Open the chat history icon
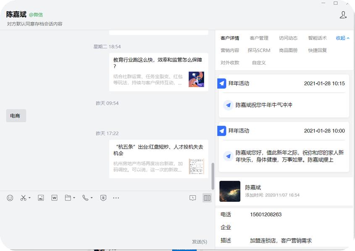The width and height of the screenshot is (355, 251). tap(193, 198)
